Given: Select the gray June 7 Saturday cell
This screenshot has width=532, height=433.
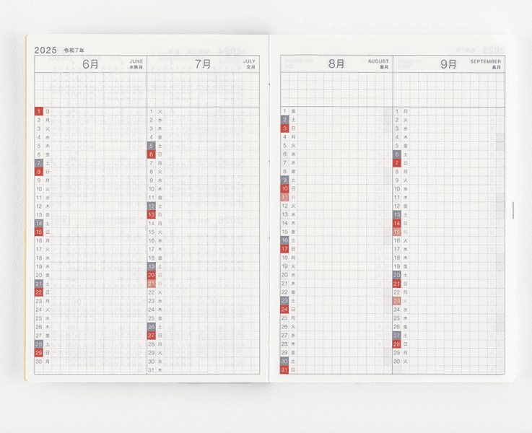Looking at the screenshot, I should 39,163.
